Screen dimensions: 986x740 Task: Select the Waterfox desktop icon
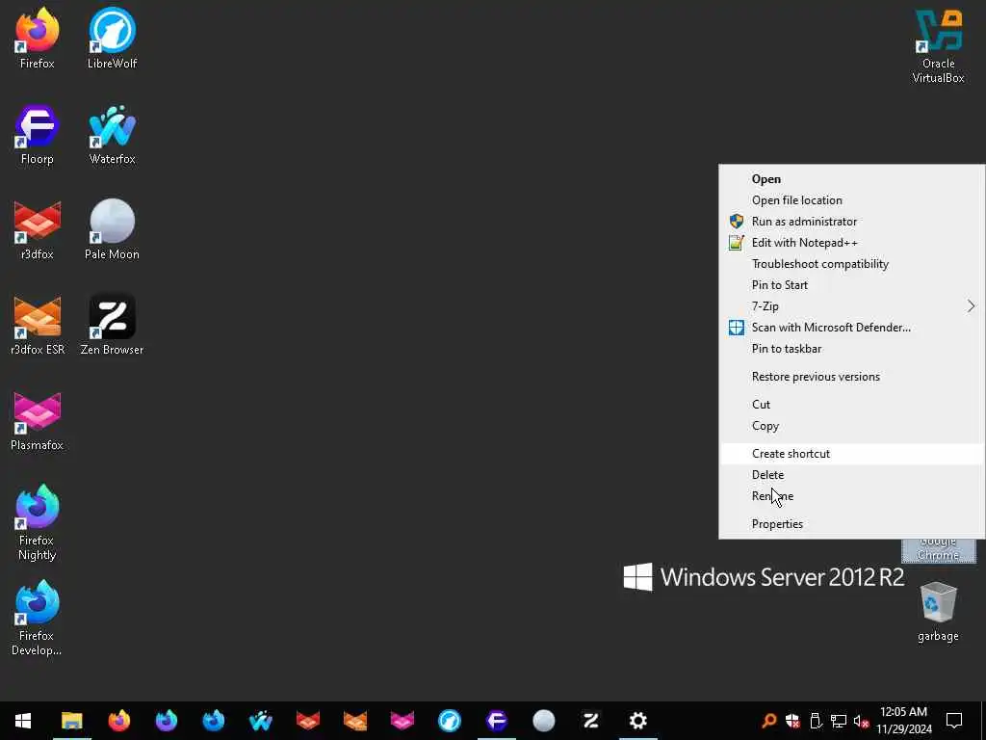[112, 134]
